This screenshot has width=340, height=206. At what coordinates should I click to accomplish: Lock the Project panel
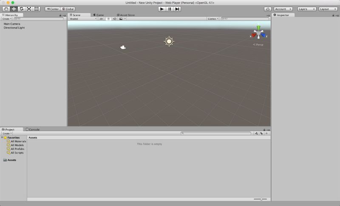point(264,130)
